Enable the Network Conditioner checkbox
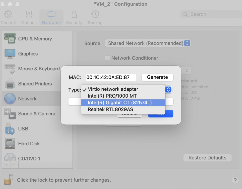The image size is (242, 189). pyautogui.click(x=107, y=58)
